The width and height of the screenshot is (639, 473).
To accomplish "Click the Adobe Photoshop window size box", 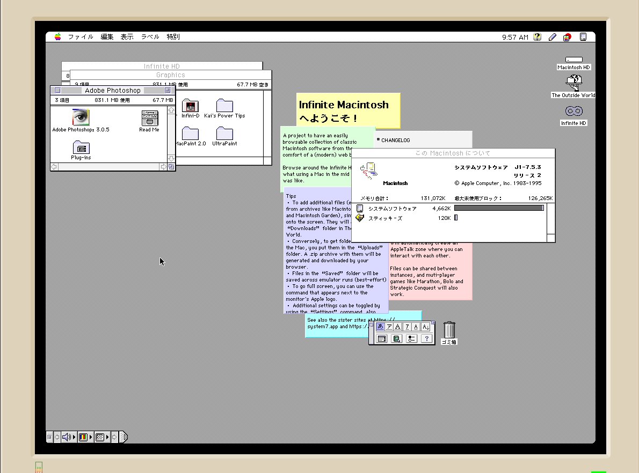I will (171, 167).
